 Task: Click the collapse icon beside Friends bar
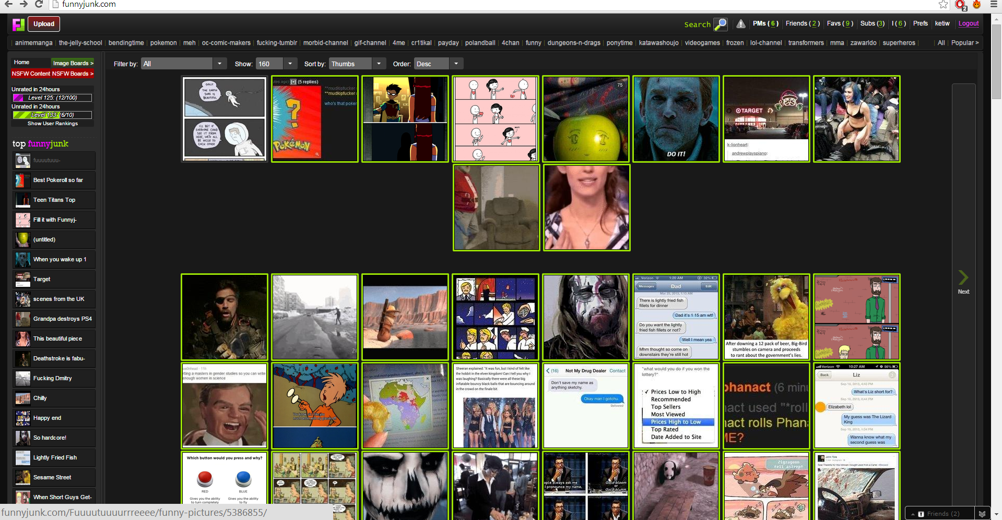[x=982, y=514]
